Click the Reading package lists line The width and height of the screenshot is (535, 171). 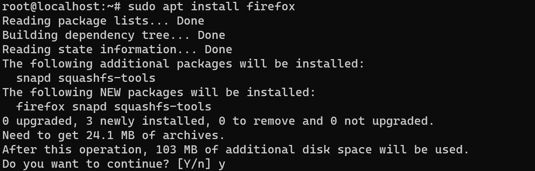click(103, 21)
